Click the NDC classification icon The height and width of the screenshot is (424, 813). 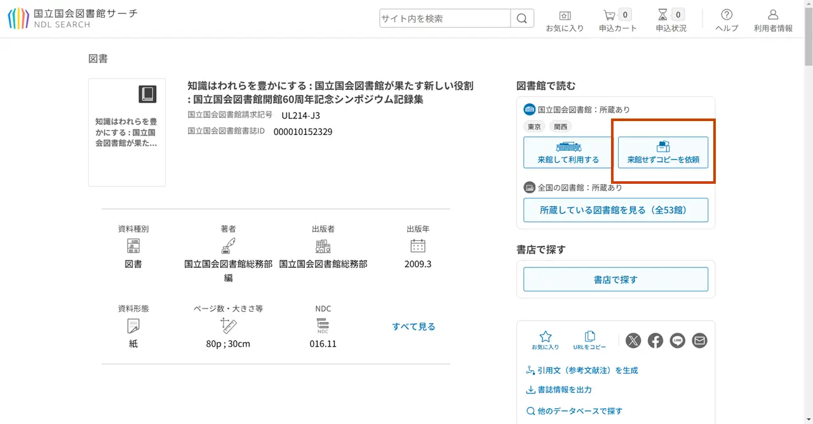click(323, 326)
